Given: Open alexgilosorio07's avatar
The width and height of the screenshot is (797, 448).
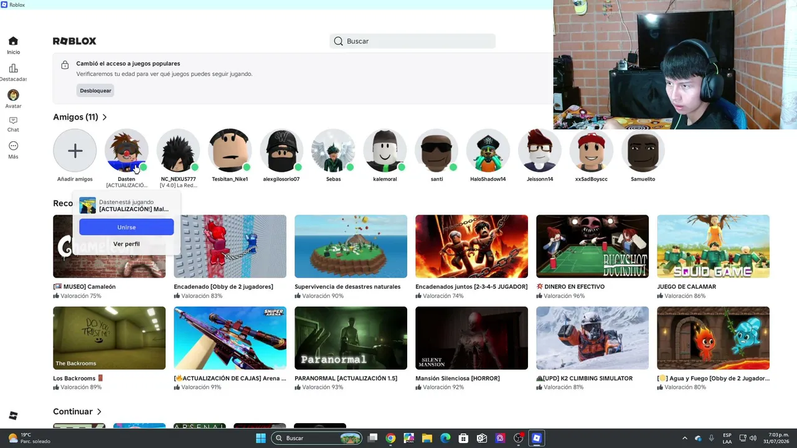Looking at the screenshot, I should 281,151.
